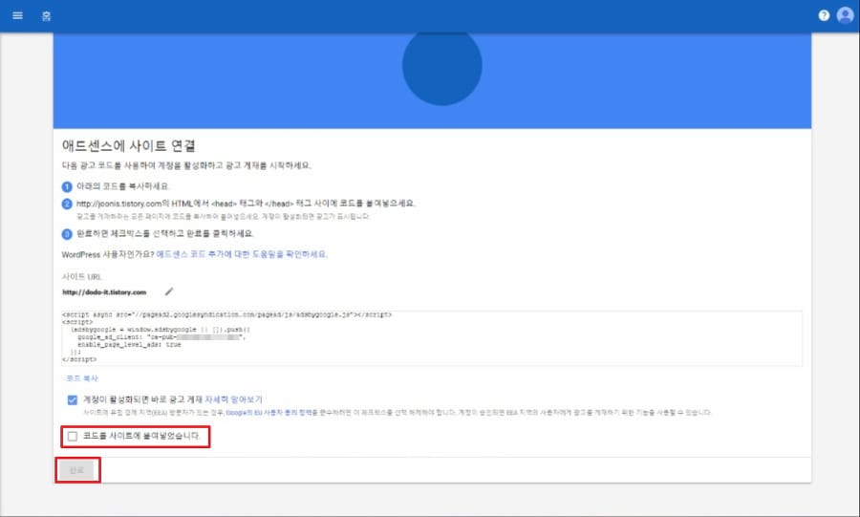Click the step 2 numbered circle
The height and width of the screenshot is (517, 860).
tap(67, 204)
